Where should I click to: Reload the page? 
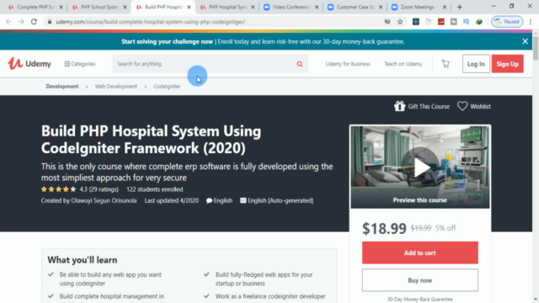[x=34, y=22]
